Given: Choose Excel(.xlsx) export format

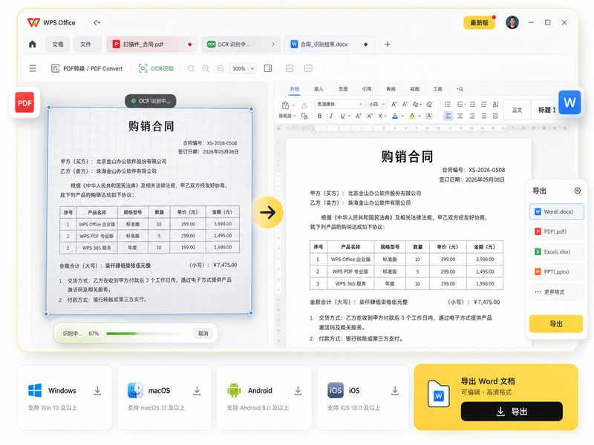Looking at the screenshot, I should point(556,251).
